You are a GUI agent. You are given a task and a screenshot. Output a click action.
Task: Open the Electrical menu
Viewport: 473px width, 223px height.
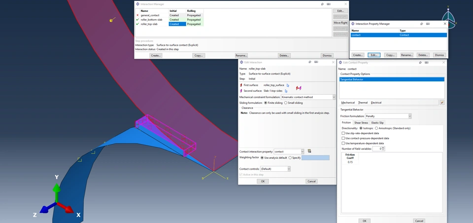(376, 103)
